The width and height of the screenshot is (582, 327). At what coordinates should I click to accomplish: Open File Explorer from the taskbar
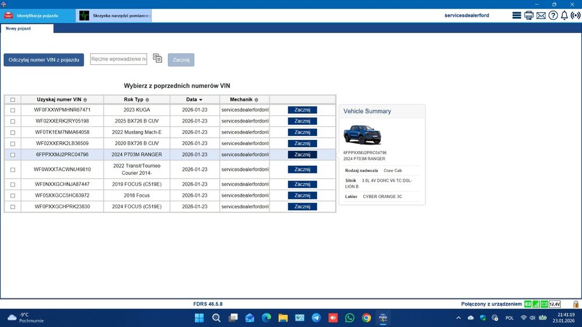(283, 318)
